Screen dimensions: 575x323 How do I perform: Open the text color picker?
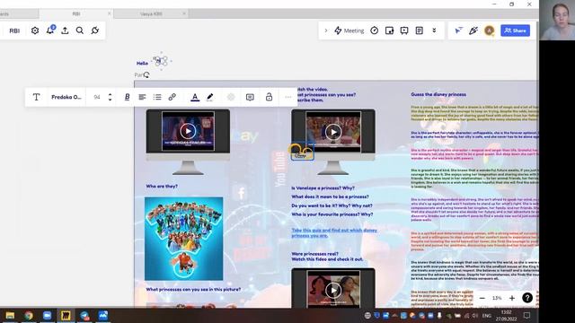195,97
